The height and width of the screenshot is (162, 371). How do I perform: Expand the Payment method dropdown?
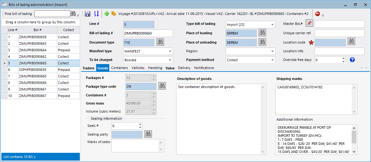(x=272, y=60)
